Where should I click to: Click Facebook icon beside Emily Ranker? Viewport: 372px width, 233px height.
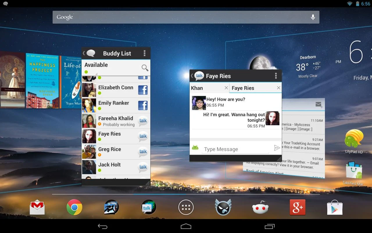(143, 105)
